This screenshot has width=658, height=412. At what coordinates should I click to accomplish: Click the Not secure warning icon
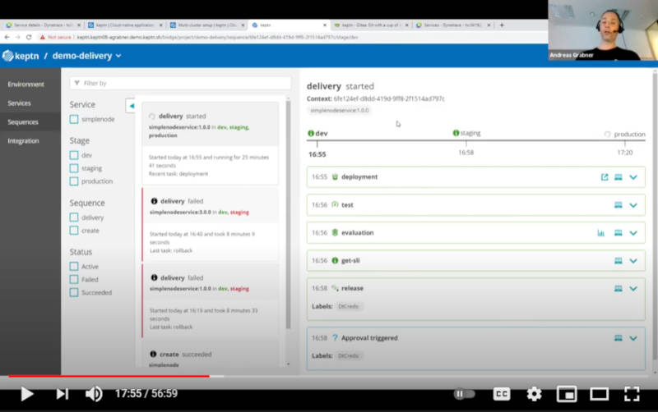pos(43,37)
